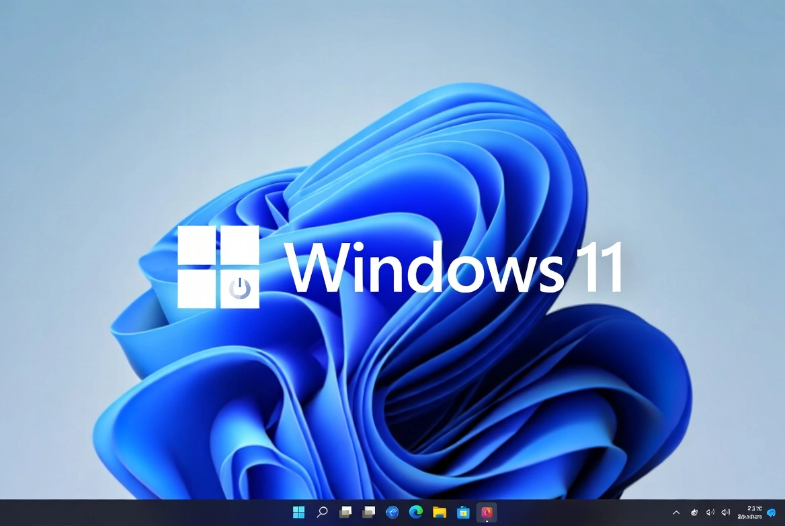
Task: Click the second speaker icon in tray
Action: pos(726,512)
